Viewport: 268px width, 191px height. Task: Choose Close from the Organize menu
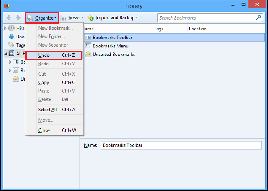54,131
